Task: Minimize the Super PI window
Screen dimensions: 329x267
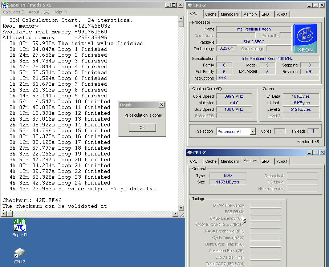Action: pyautogui.click(x=167, y=5)
